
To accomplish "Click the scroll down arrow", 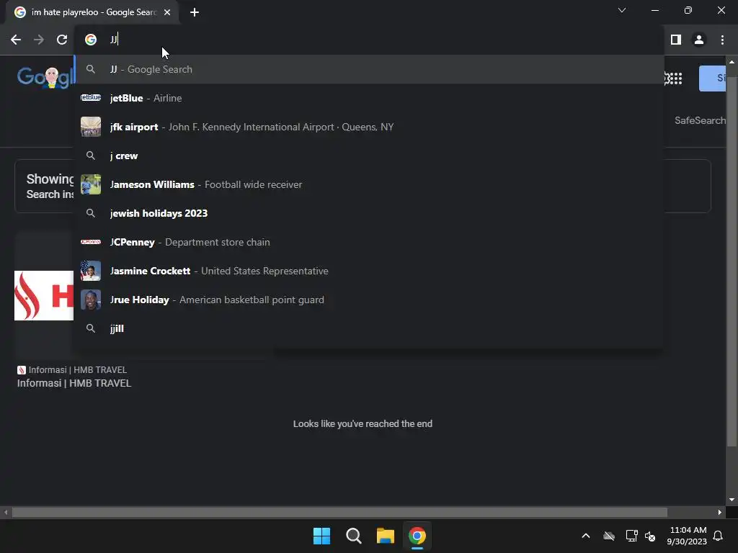I will [732, 500].
